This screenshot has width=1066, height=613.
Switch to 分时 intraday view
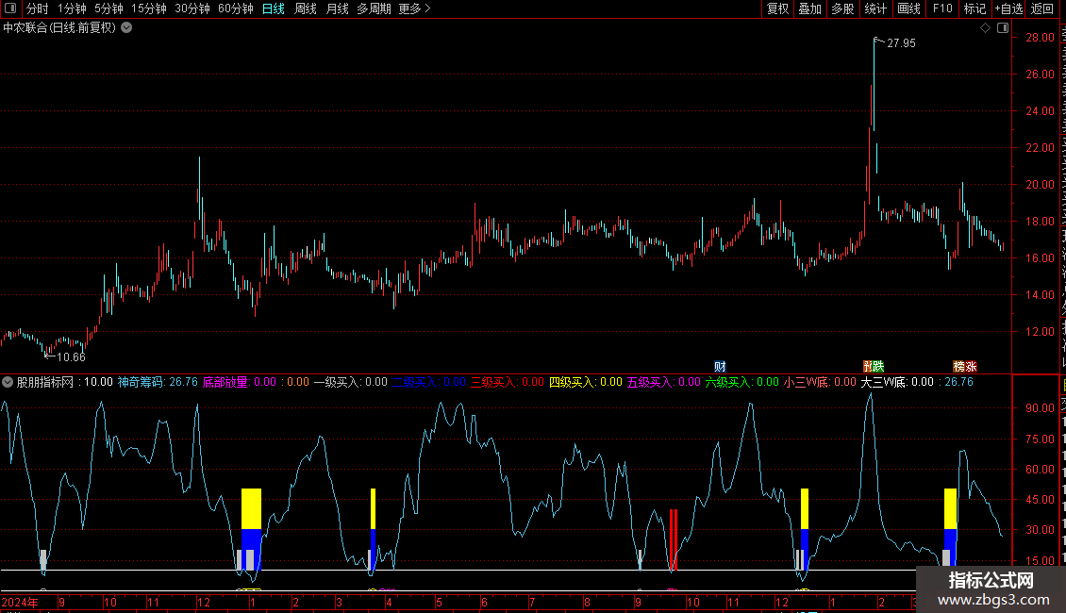click(38, 8)
